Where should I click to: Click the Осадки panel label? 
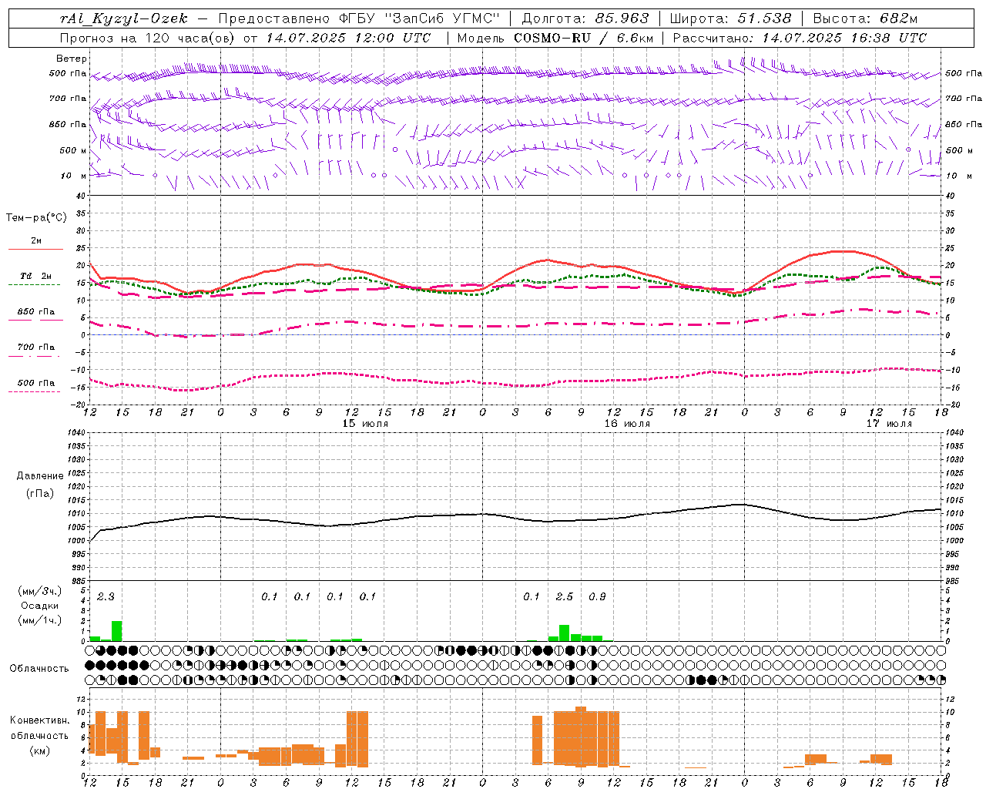40,606
